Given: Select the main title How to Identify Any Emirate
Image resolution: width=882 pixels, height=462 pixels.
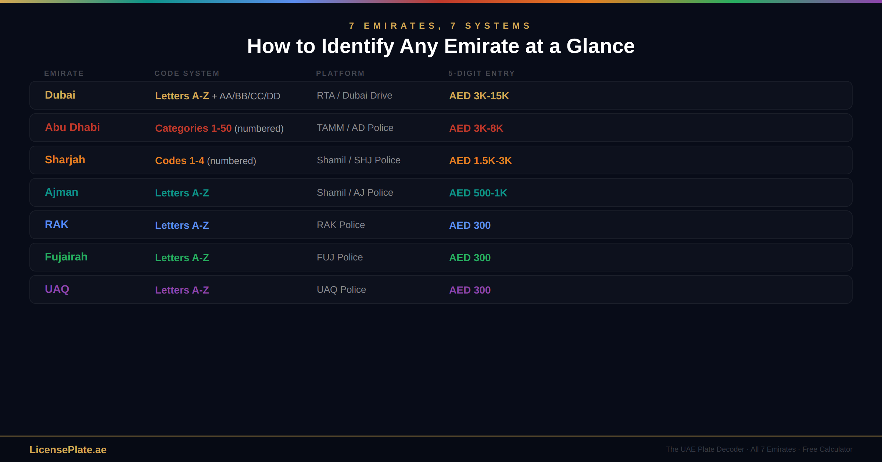Looking at the screenshot, I should pos(441,46).
